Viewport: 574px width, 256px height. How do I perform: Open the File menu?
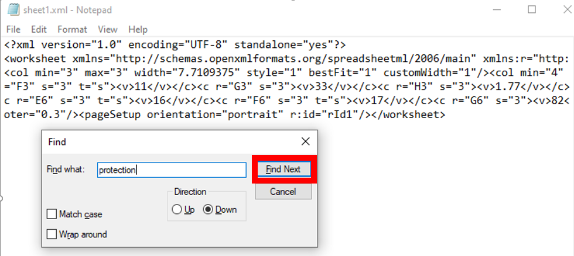[x=13, y=29]
